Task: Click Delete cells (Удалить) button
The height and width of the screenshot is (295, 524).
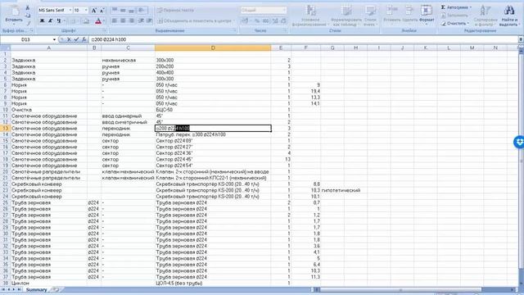Action: pos(409,15)
